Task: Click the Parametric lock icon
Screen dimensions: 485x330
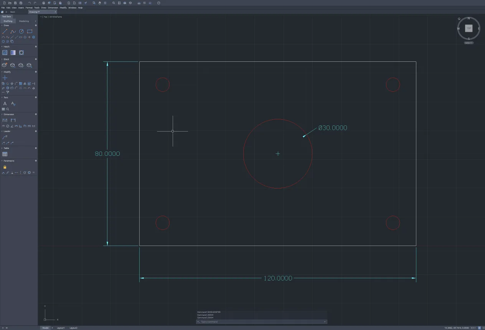Action: (5, 167)
